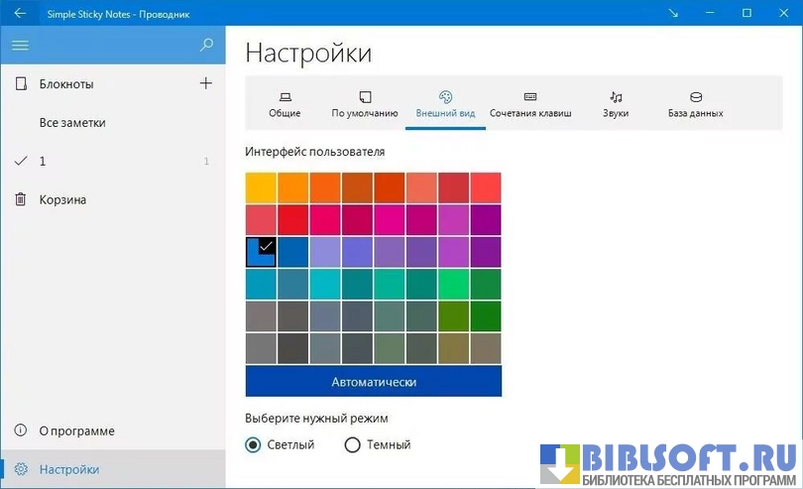This screenshot has width=803, height=489.
Task: Pick the yellow swatch in top-left corner
Action: tap(261, 187)
